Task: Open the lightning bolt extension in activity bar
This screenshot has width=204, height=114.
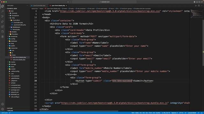Action: (x=3, y=37)
